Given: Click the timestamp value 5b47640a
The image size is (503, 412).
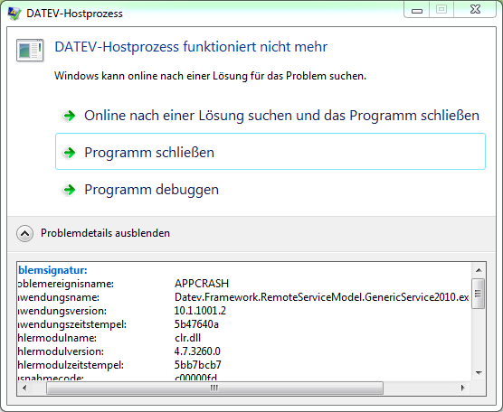Looking at the screenshot, I should point(196,324).
